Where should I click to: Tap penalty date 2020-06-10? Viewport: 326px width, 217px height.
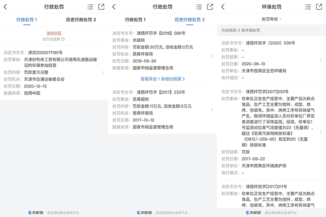(x=253, y=64)
